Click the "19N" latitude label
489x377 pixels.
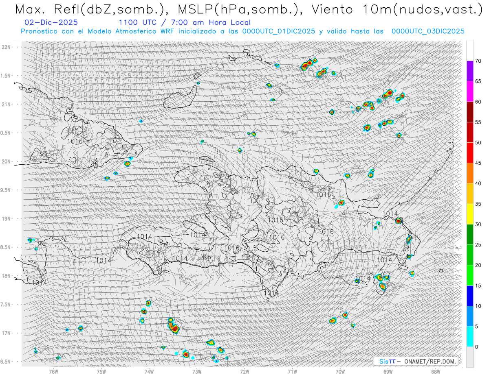[6, 219]
